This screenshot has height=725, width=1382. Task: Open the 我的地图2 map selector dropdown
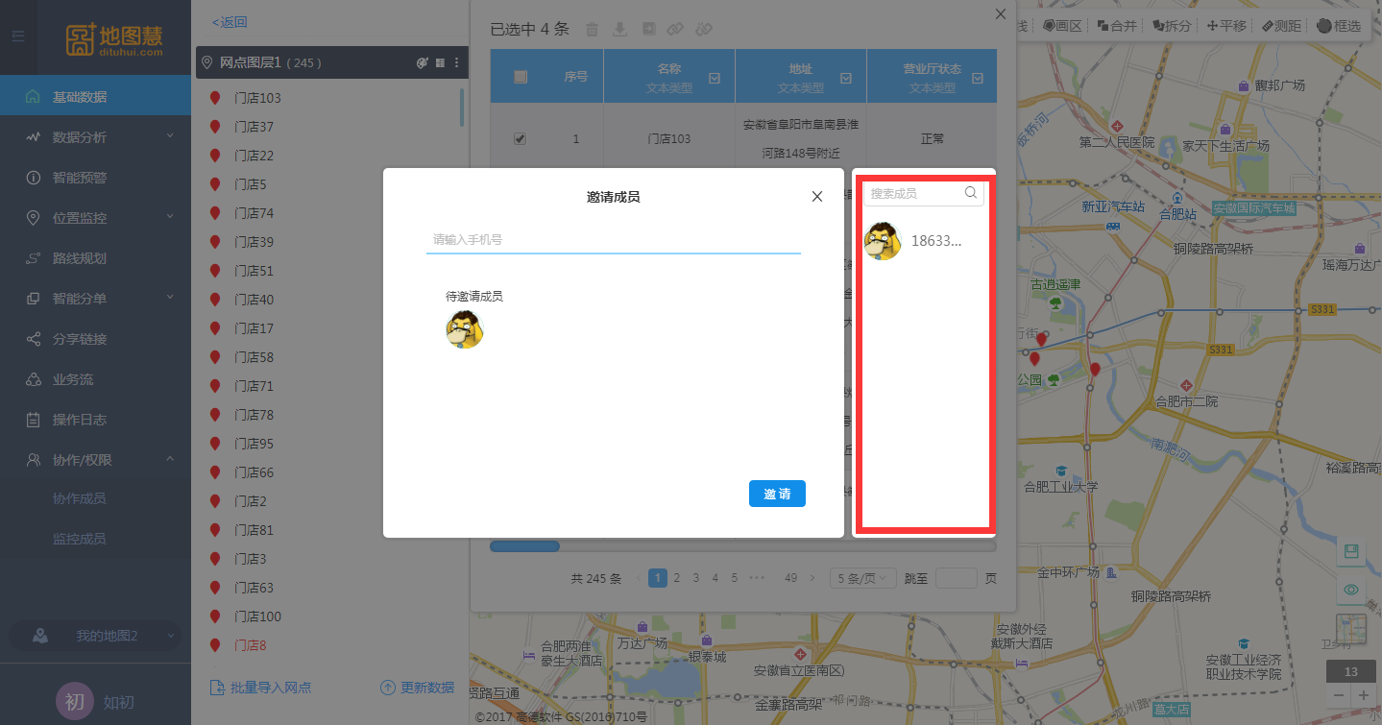[95, 636]
